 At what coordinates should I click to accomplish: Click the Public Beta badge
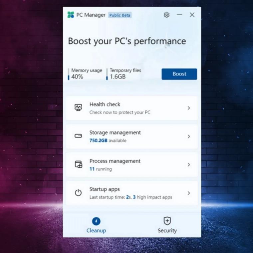(x=120, y=15)
